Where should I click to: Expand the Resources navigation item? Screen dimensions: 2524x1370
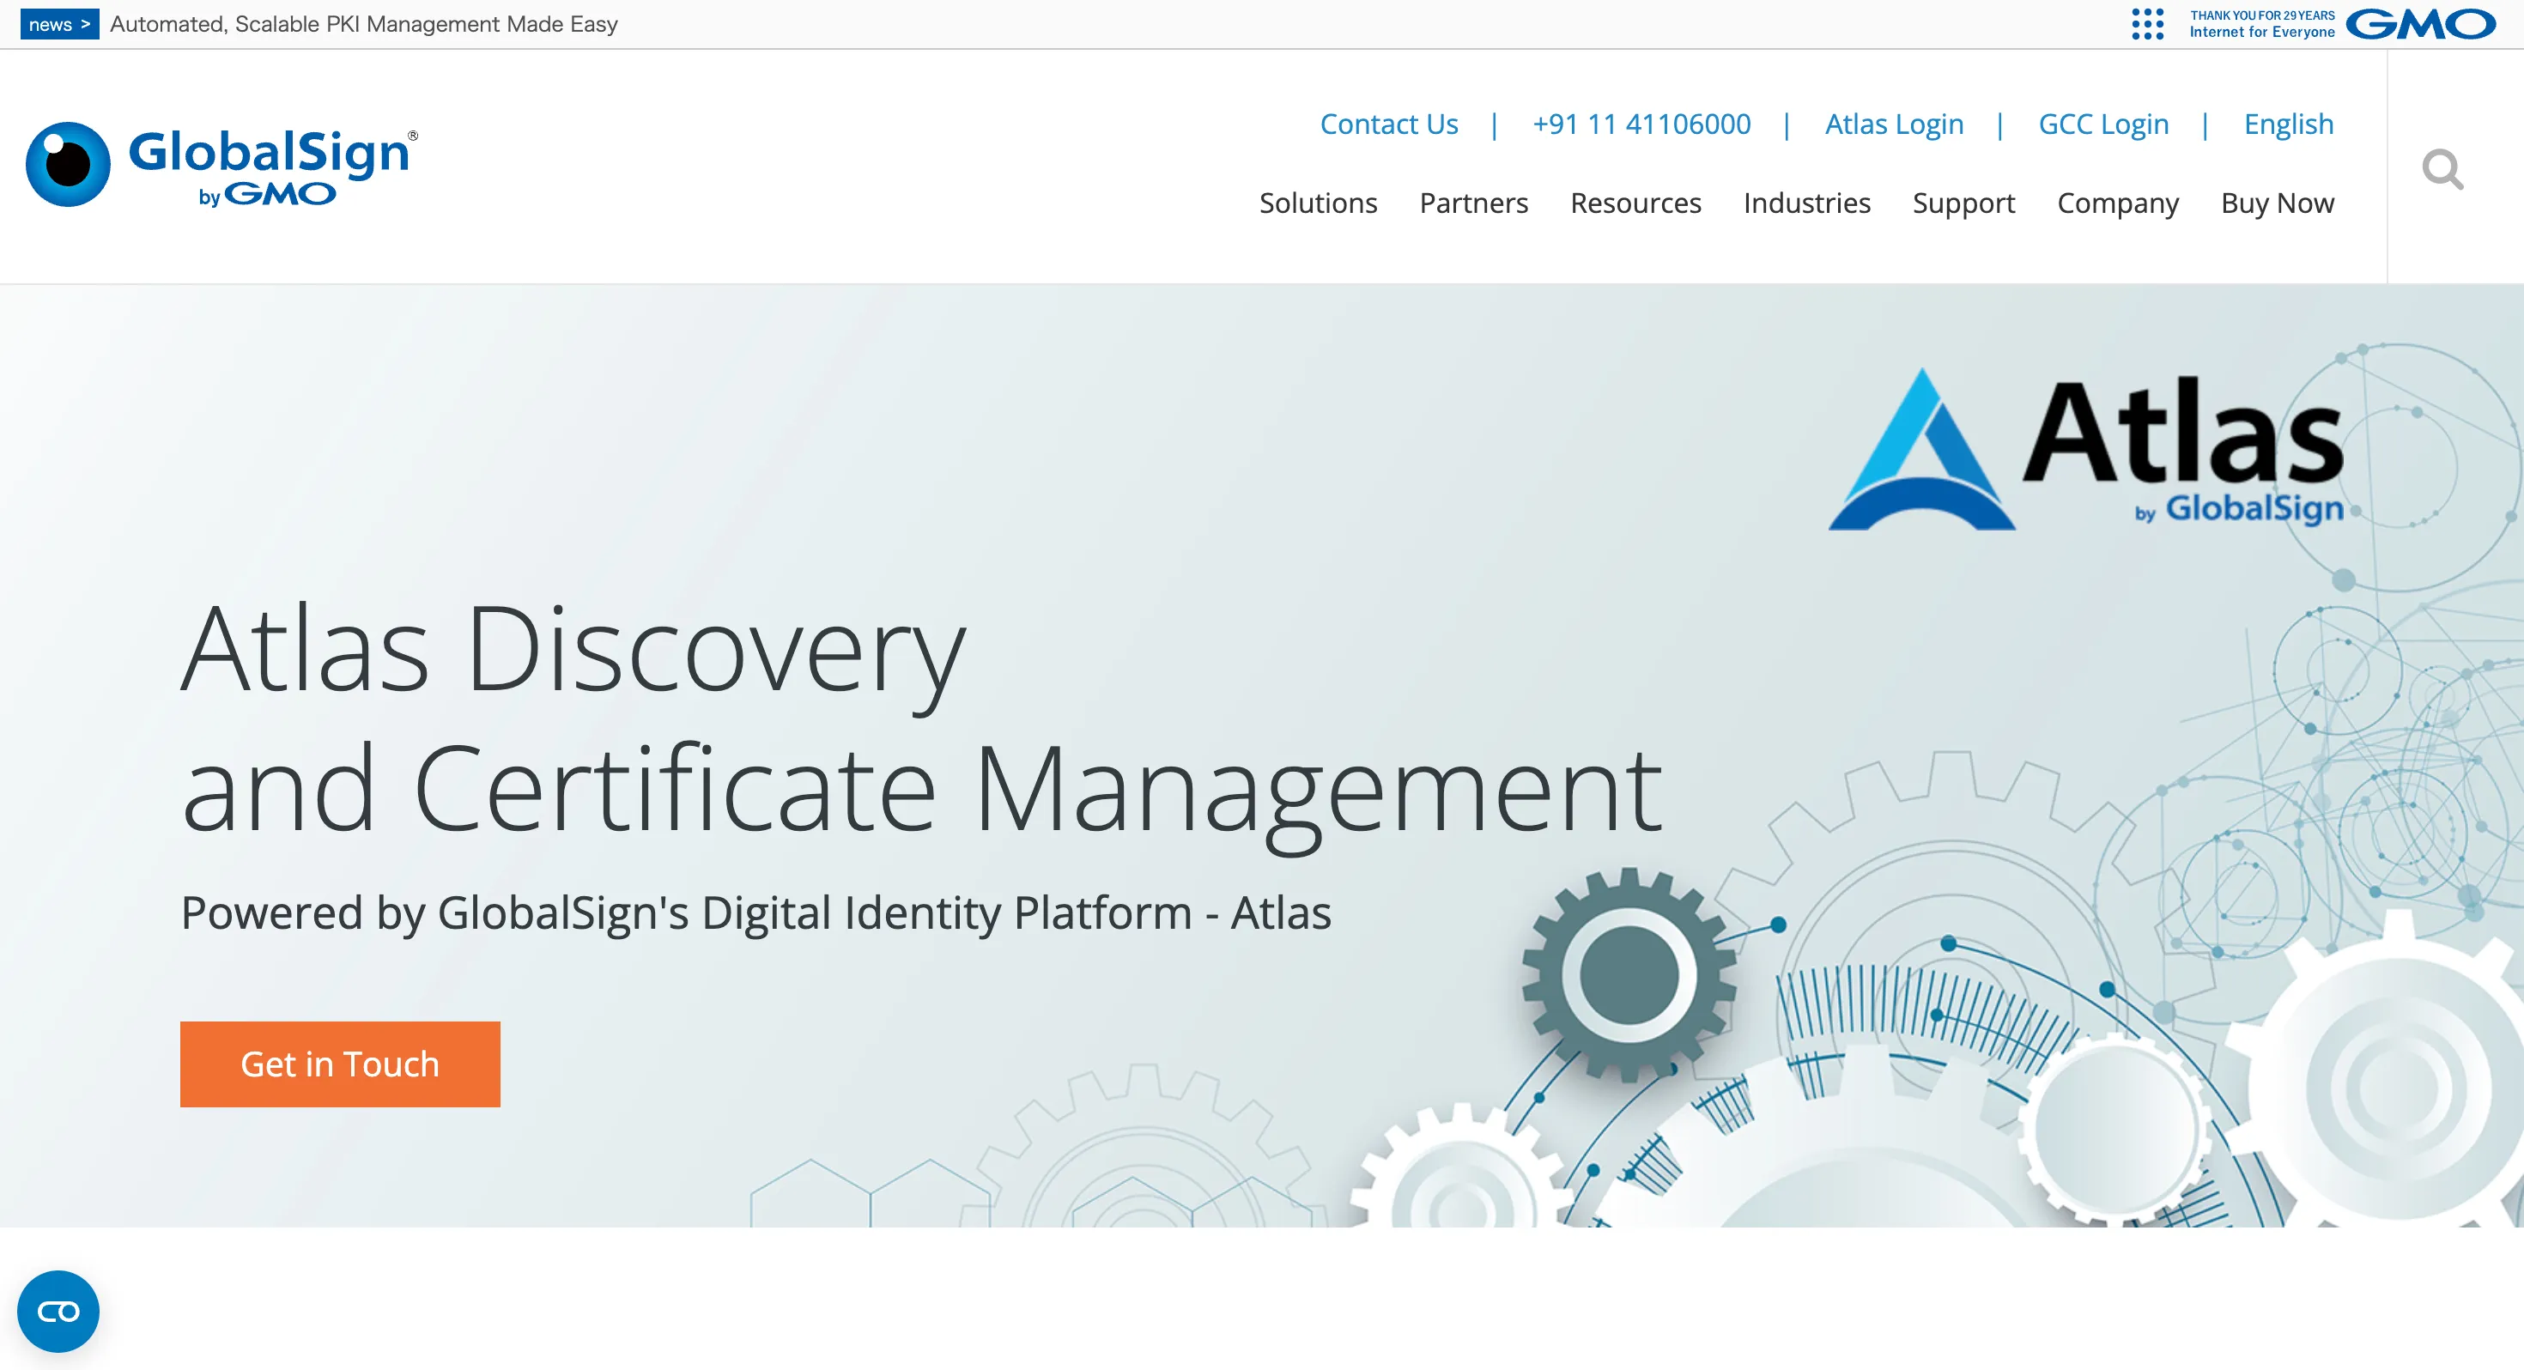1635,203
